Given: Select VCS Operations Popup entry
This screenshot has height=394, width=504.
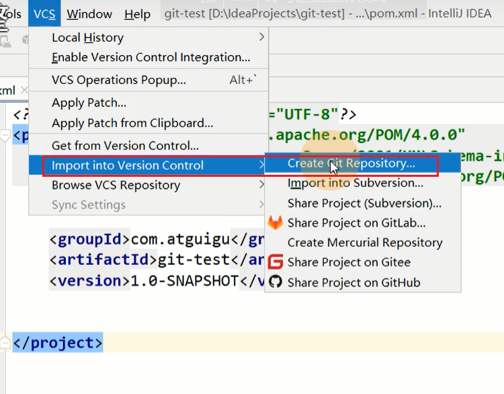Looking at the screenshot, I should 149,80.
